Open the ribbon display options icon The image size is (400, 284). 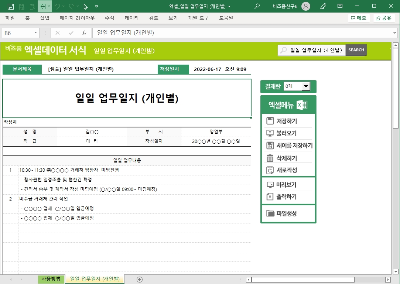pyautogui.click(x=340, y=6)
